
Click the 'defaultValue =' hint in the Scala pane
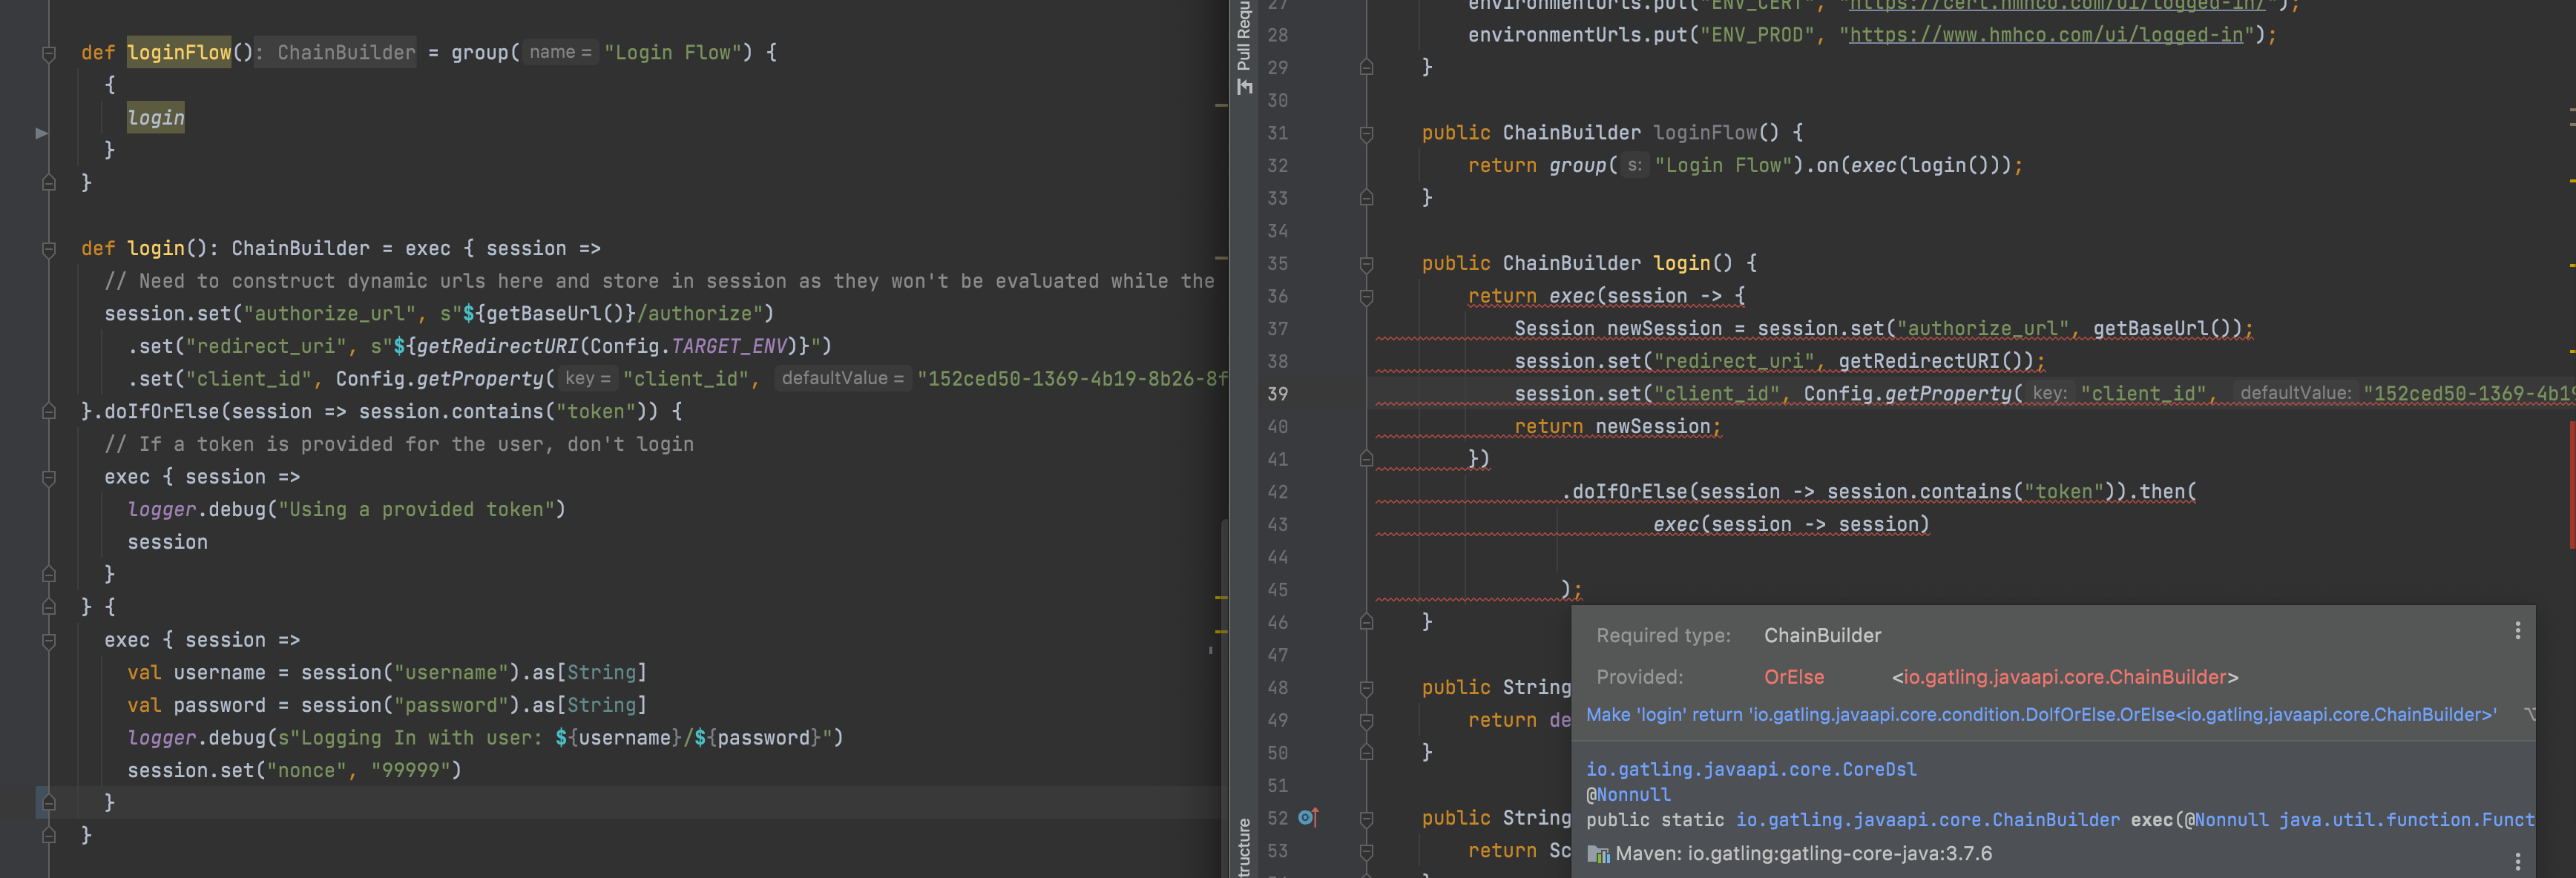coord(843,378)
